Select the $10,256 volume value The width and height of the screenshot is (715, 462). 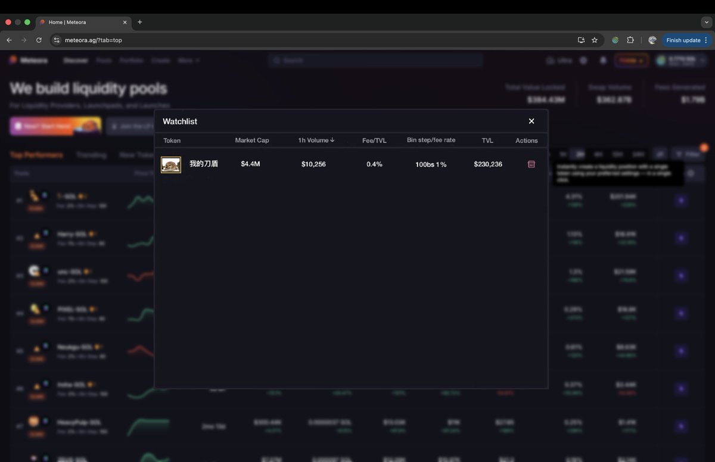(313, 164)
